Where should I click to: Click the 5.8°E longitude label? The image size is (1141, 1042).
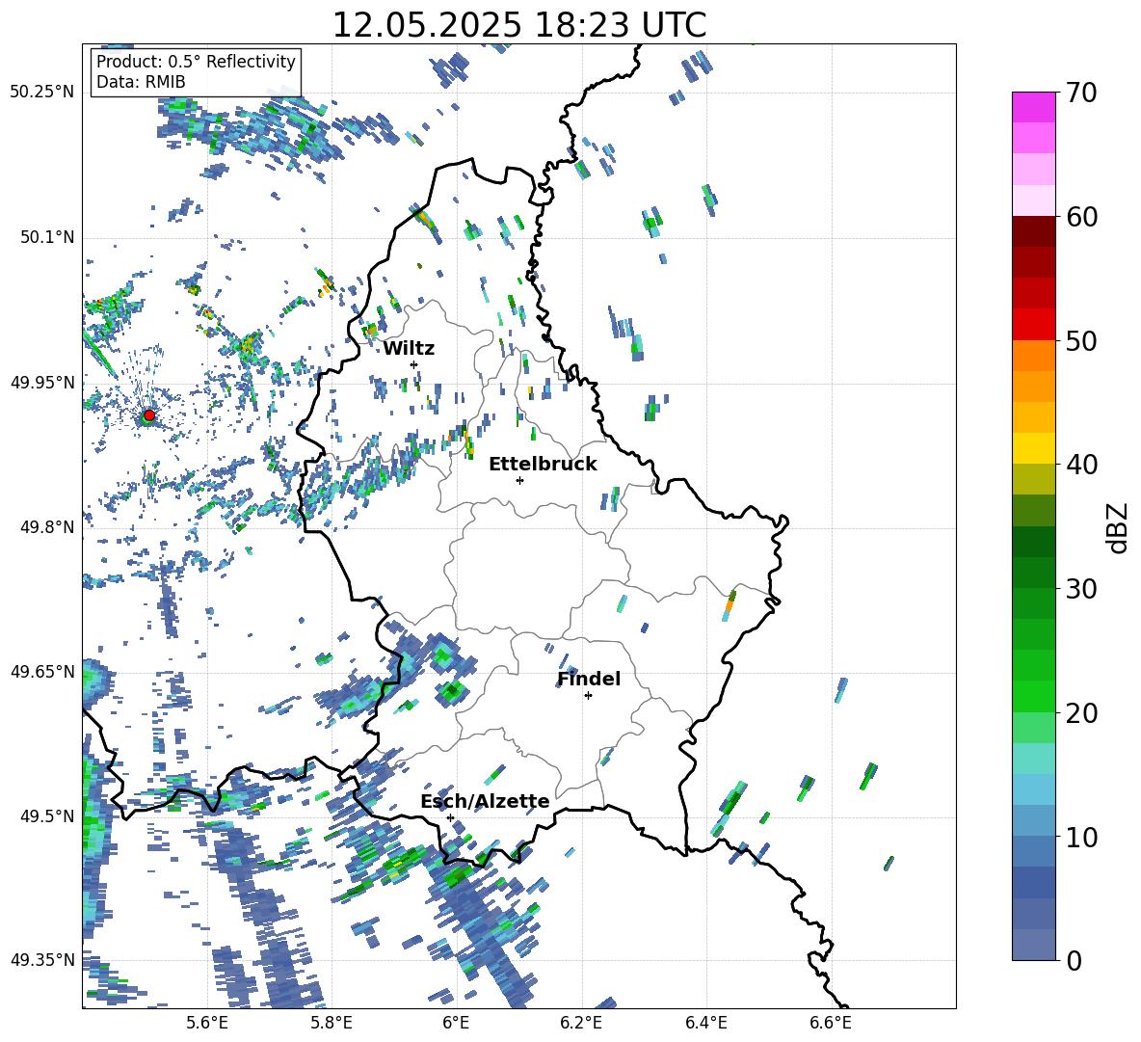[x=332, y=1023]
